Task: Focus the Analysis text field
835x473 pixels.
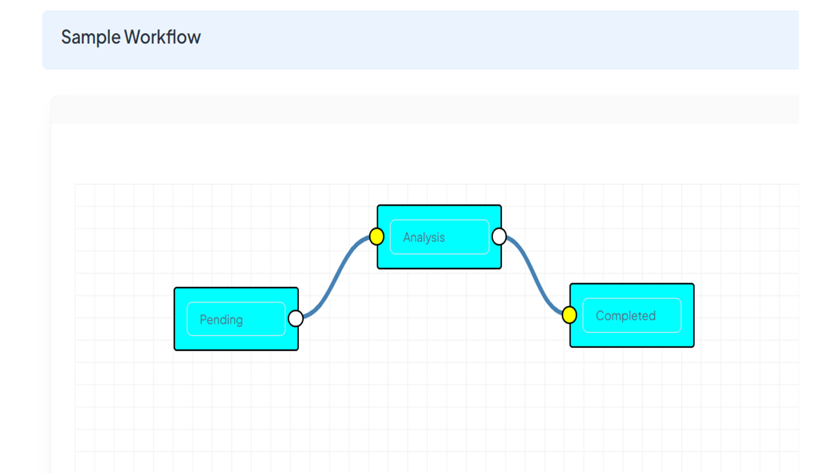Action: 439,237
